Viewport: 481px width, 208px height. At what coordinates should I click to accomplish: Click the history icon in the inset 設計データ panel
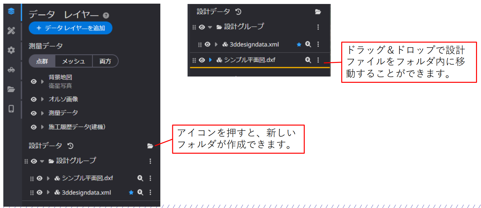[x=238, y=12]
